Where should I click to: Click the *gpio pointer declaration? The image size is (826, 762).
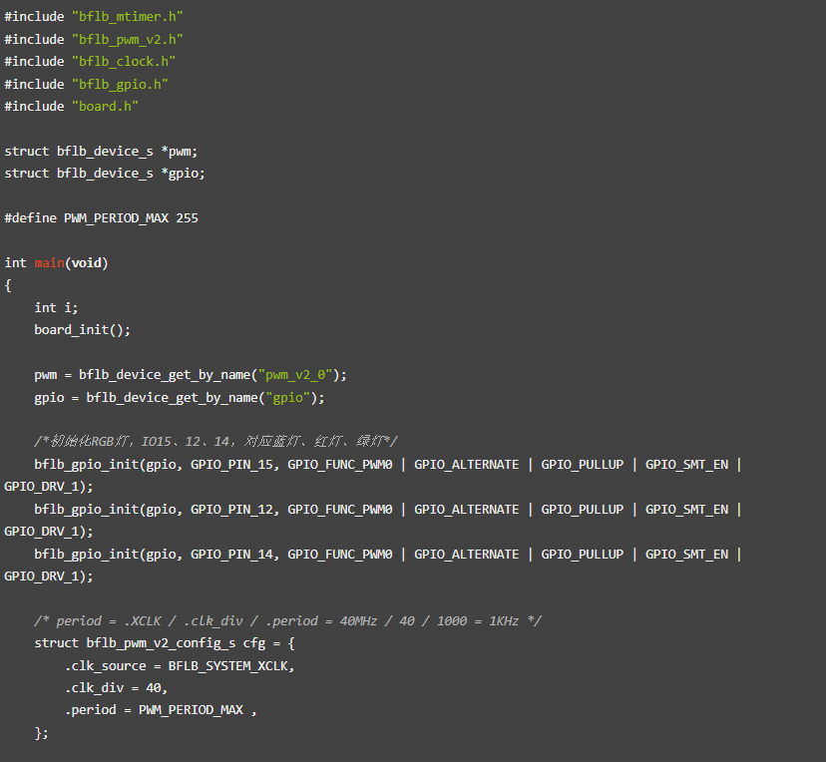tap(183, 173)
